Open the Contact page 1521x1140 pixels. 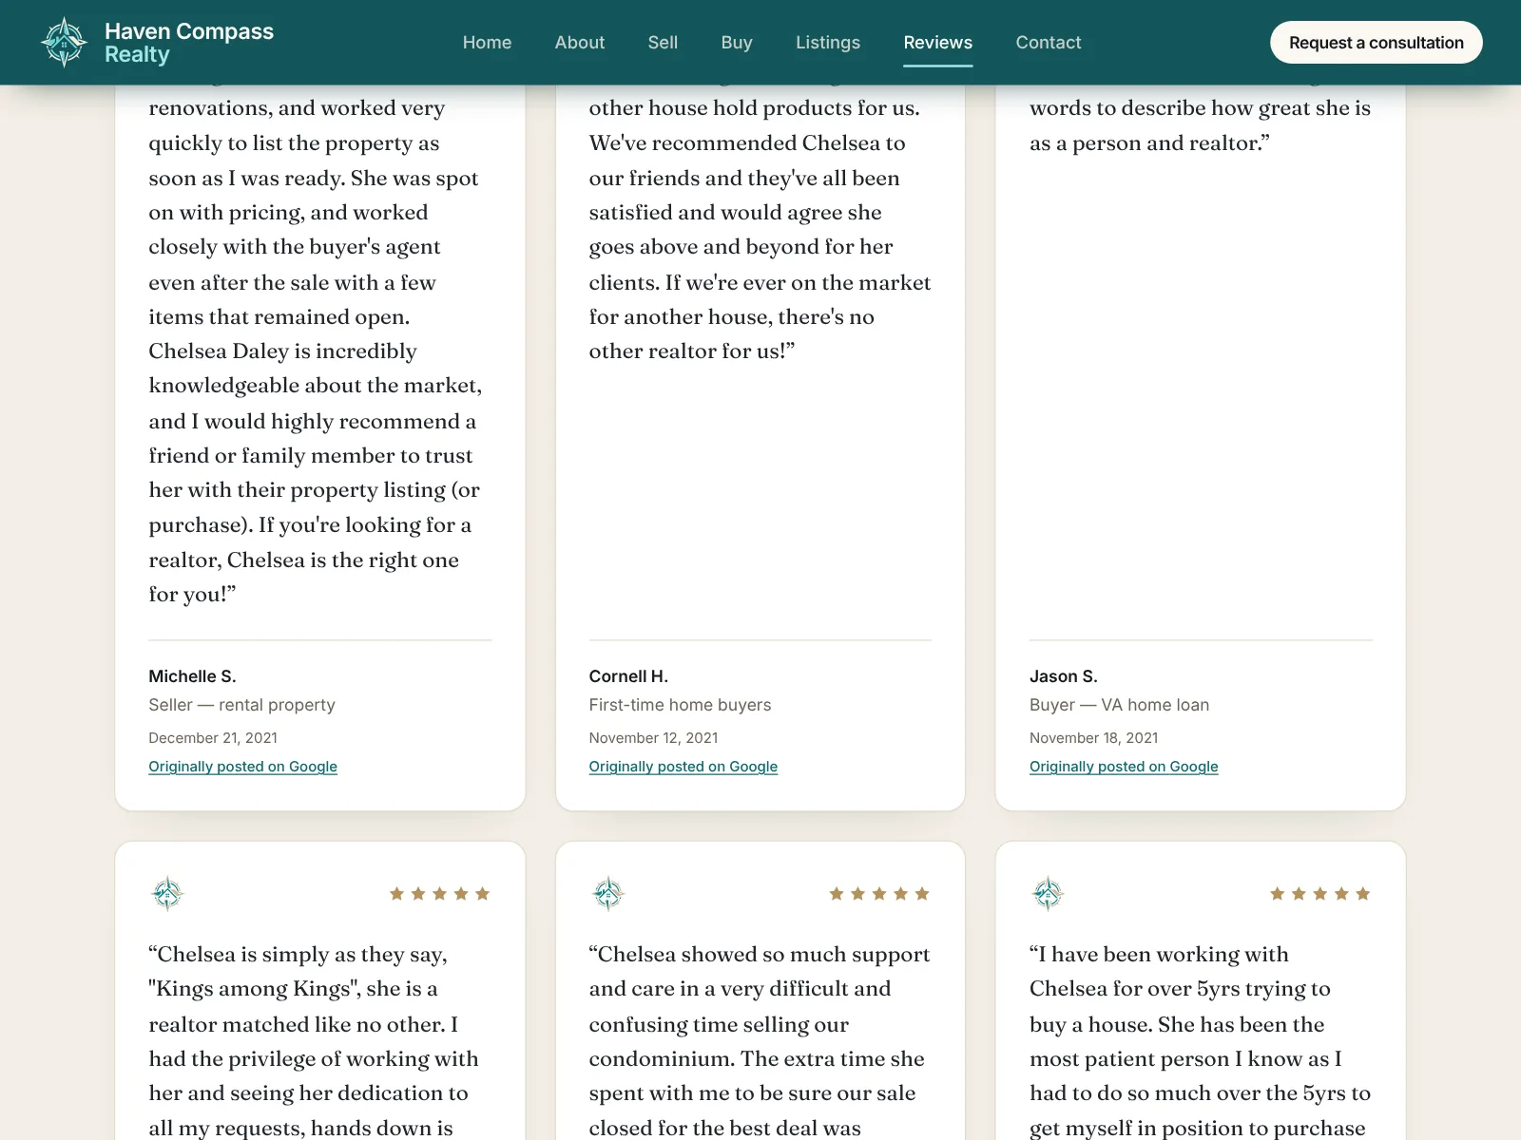pos(1049,43)
